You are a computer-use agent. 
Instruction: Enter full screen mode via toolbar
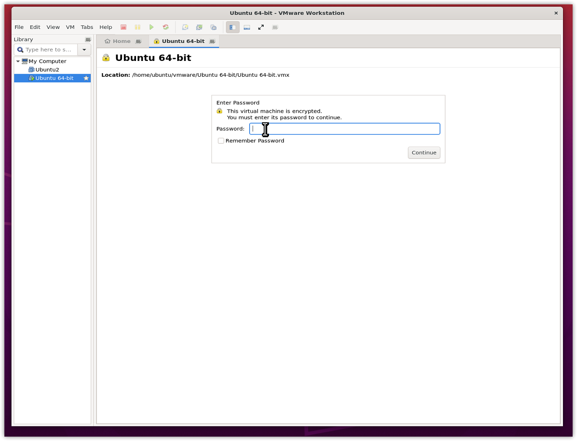261,27
